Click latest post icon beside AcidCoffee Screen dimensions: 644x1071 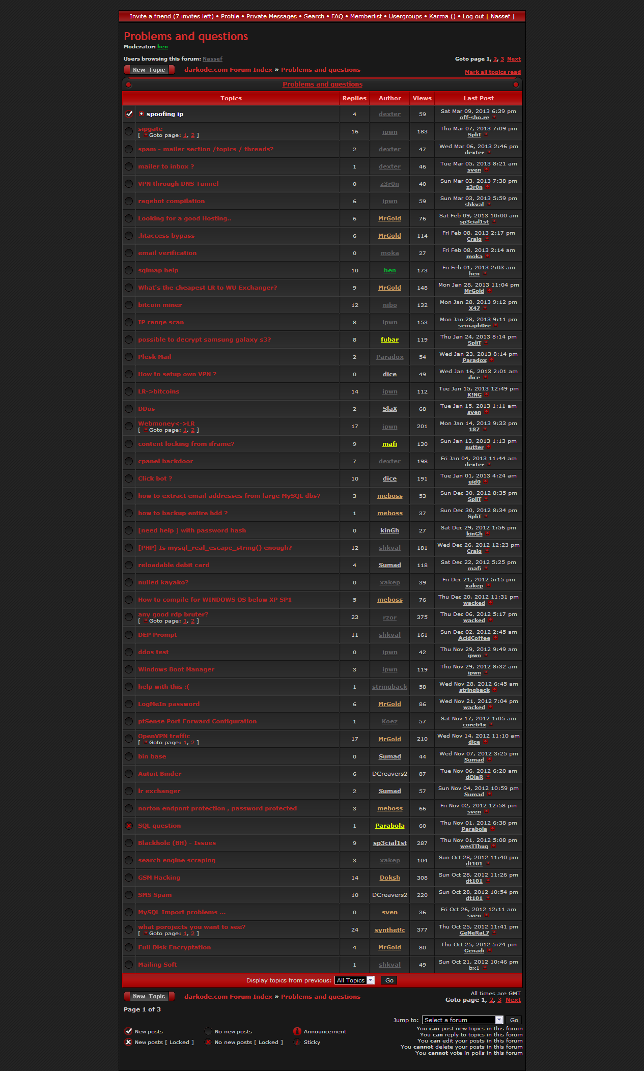tap(495, 638)
